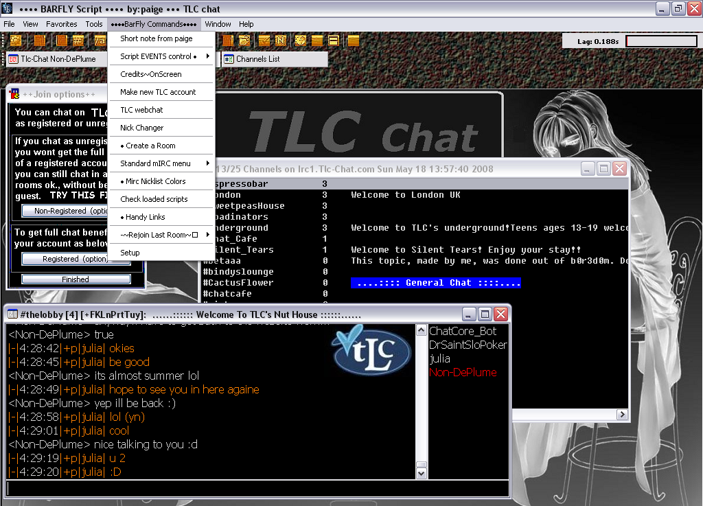Click the #thelobby chat scrollbar down arrow
Image resolution: width=703 pixels, height=506 pixels.
[x=422, y=473]
